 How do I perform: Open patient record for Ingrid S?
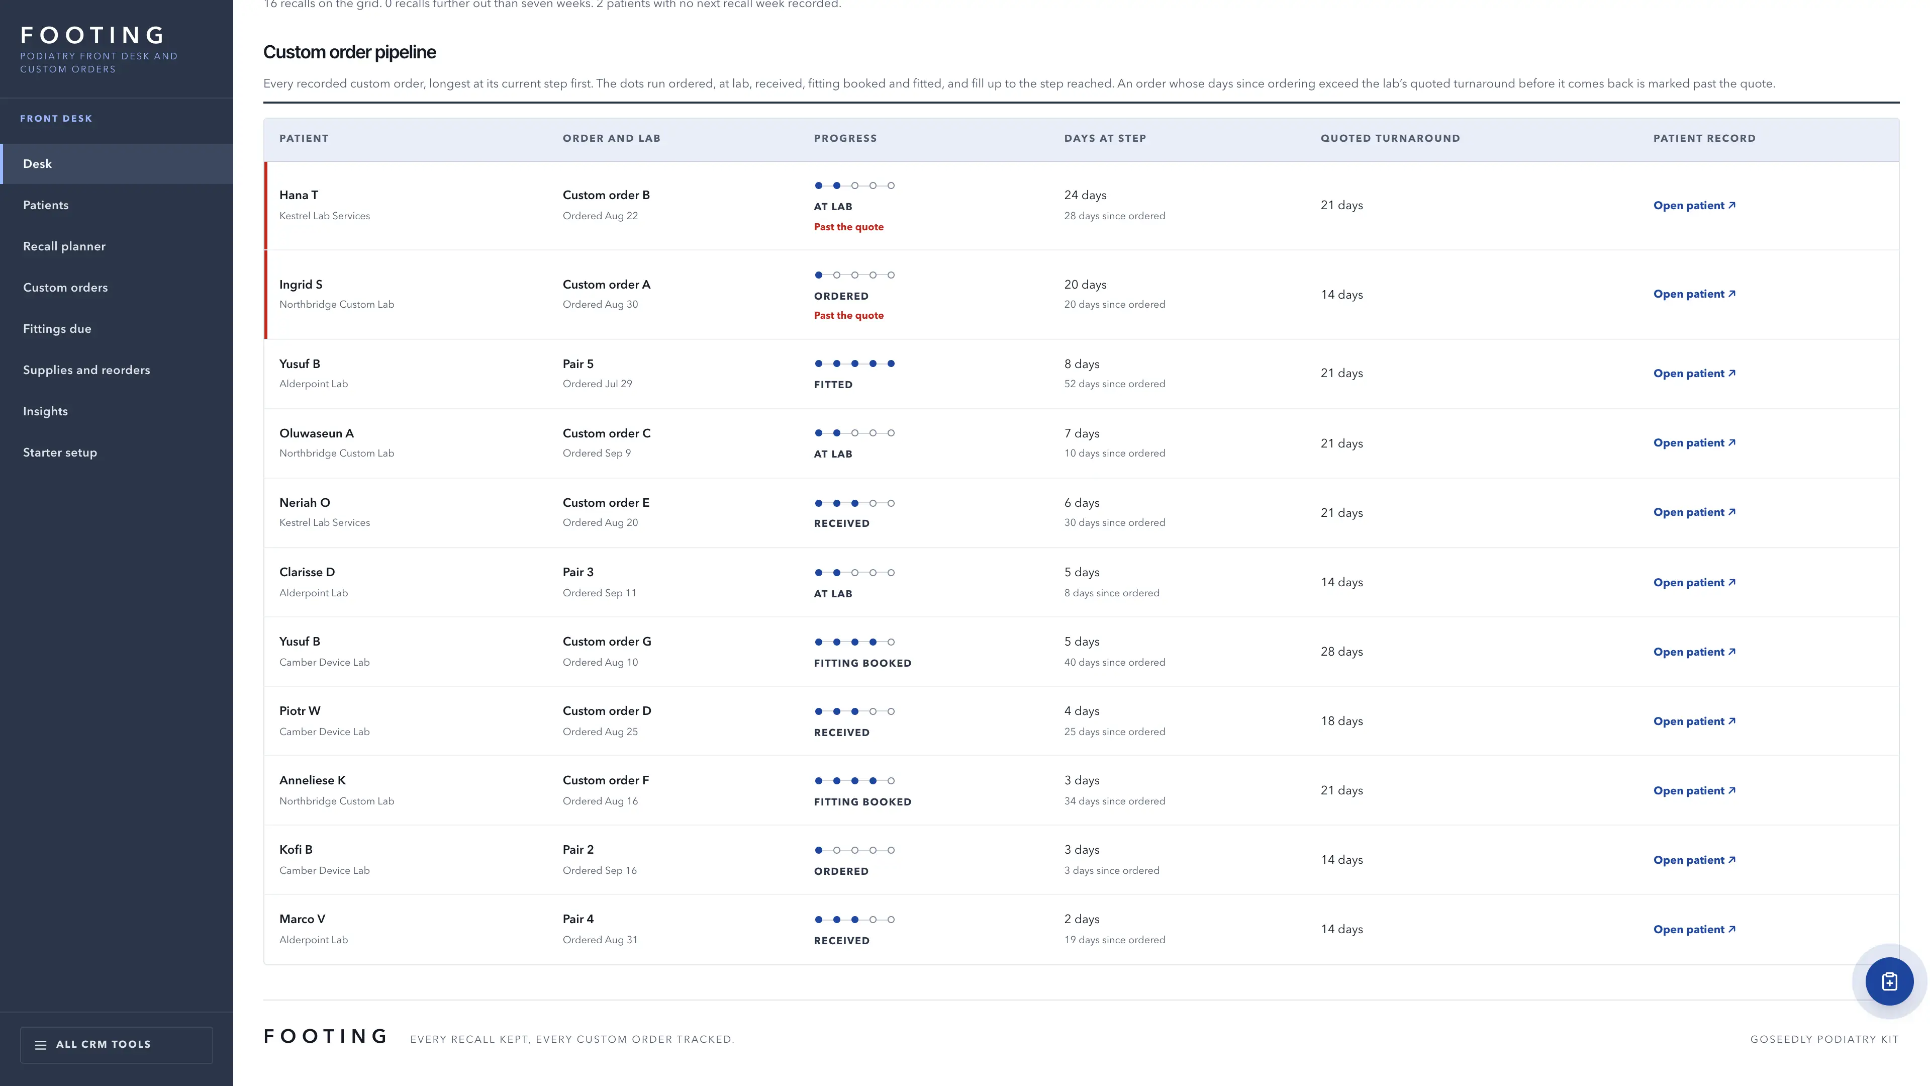[1694, 294]
